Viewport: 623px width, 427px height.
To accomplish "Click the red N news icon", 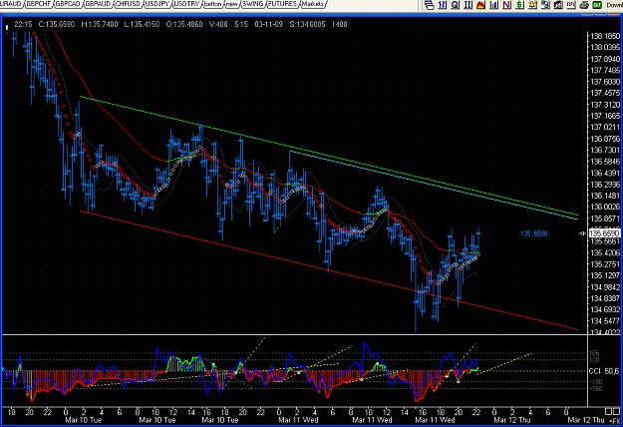I will click(x=506, y=5).
